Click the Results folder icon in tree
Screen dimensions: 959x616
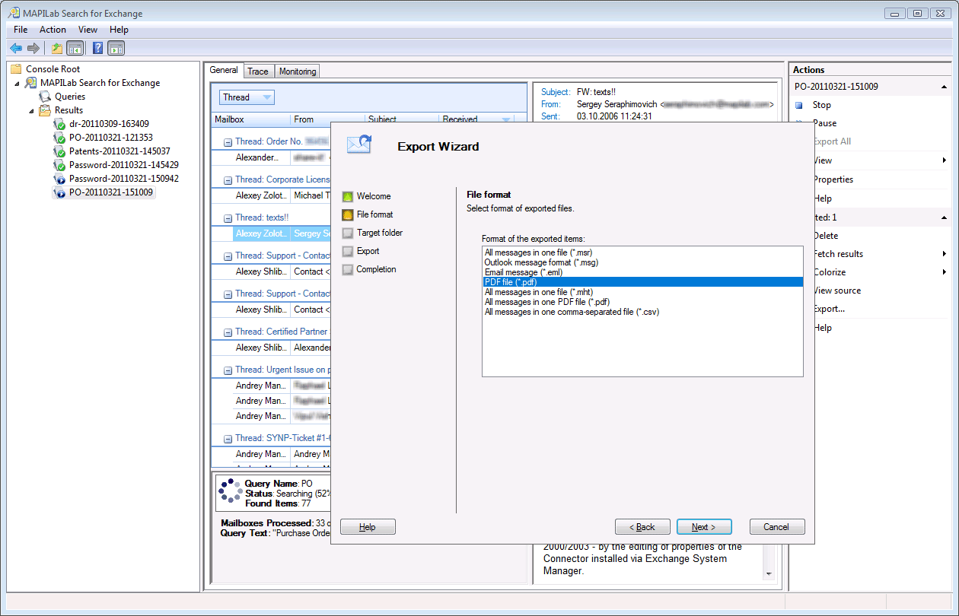[46, 110]
